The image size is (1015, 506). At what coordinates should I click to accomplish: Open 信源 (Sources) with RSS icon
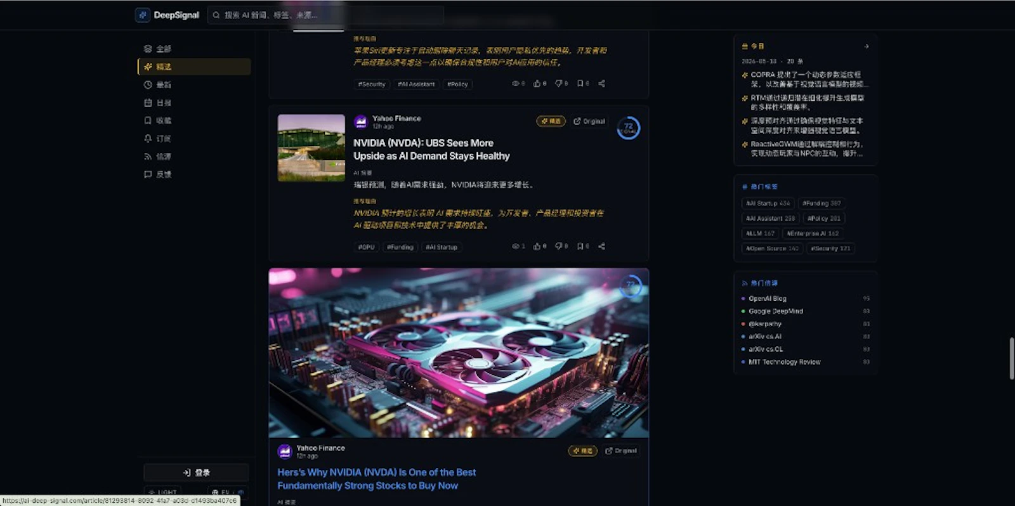[x=194, y=156]
